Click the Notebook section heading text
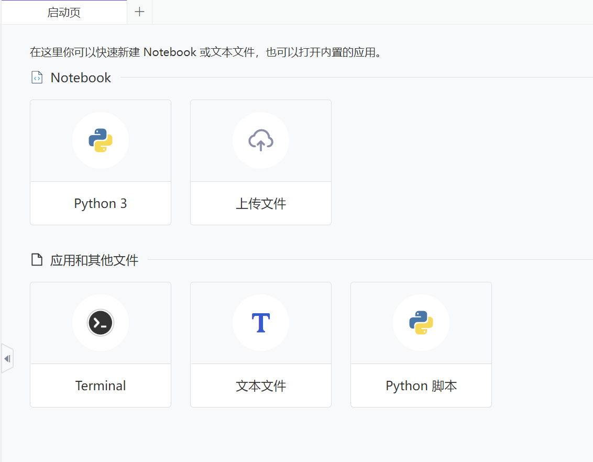The image size is (593, 462). (x=80, y=77)
